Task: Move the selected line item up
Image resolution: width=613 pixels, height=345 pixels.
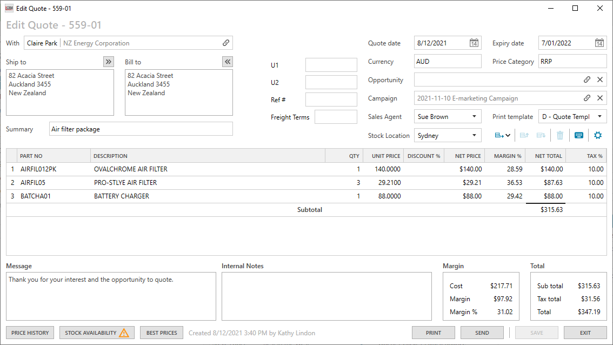Action: (x=523, y=135)
